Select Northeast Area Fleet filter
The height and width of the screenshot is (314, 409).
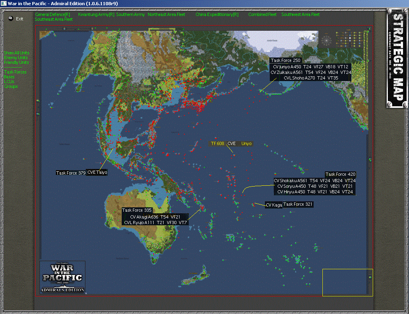166,14
